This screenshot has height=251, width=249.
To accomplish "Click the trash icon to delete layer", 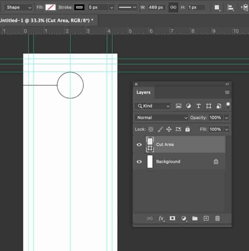I will [217, 218].
